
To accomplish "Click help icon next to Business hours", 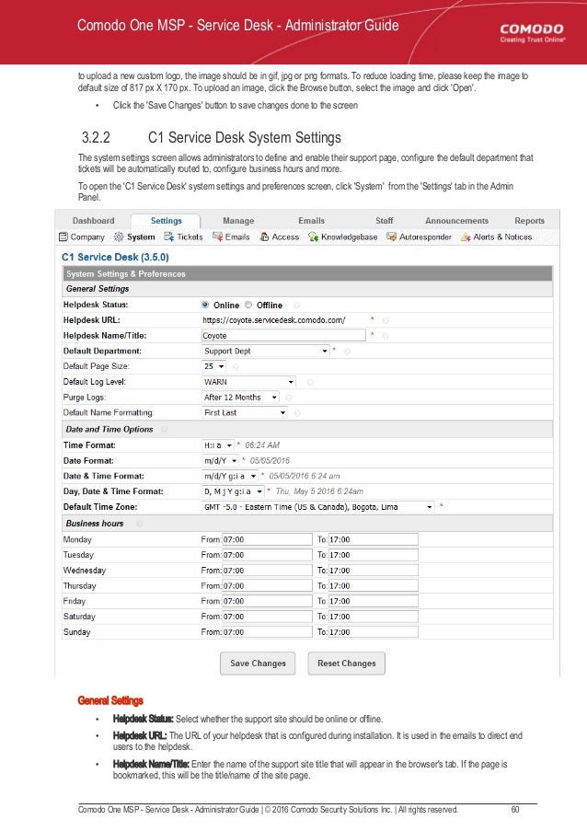I will coord(139,524).
